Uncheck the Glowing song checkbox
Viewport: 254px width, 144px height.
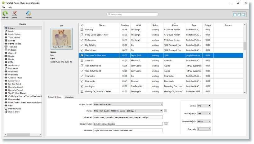82,30
